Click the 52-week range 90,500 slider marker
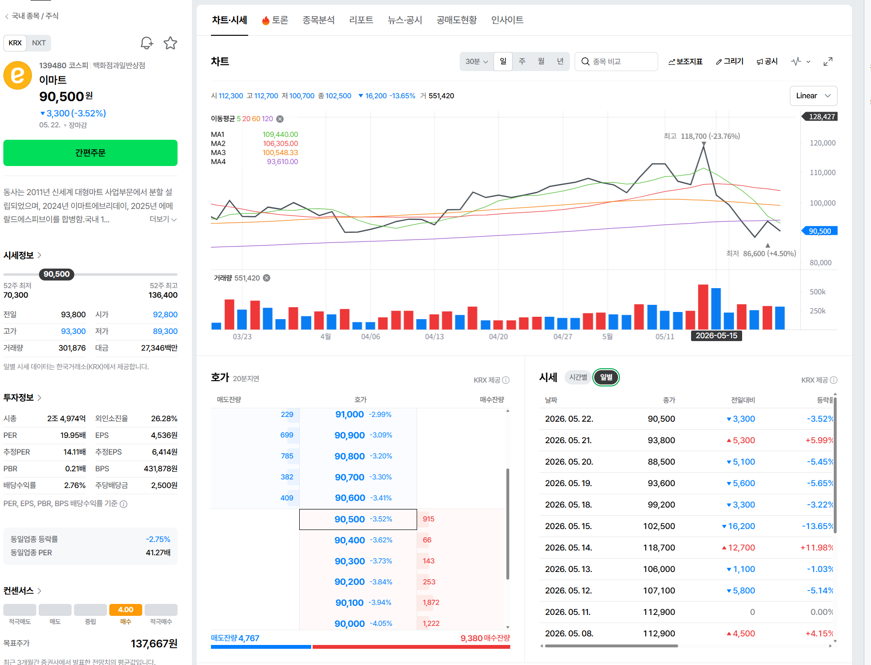The image size is (871, 665). 56,274
